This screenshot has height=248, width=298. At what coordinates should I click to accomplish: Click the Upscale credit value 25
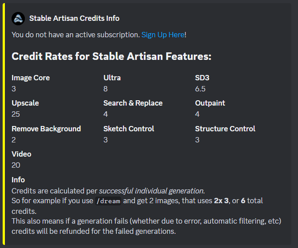(x=16, y=114)
